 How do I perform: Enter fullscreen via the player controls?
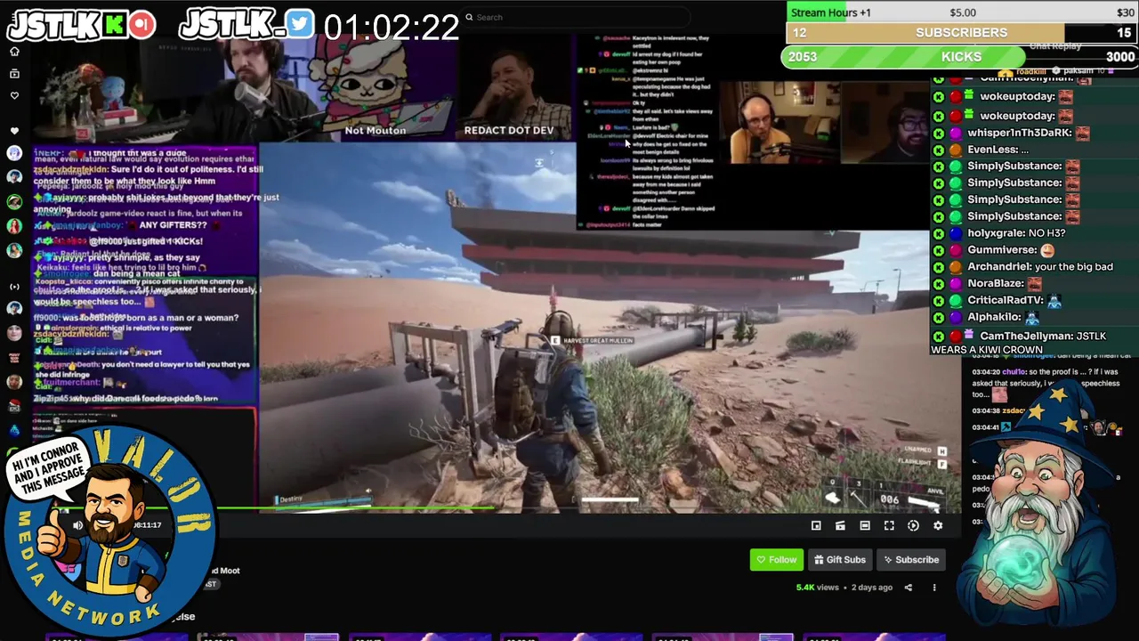pos(889,525)
